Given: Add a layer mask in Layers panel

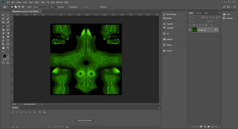Looking at the screenshot, I should pyautogui.click(x=201, y=126).
